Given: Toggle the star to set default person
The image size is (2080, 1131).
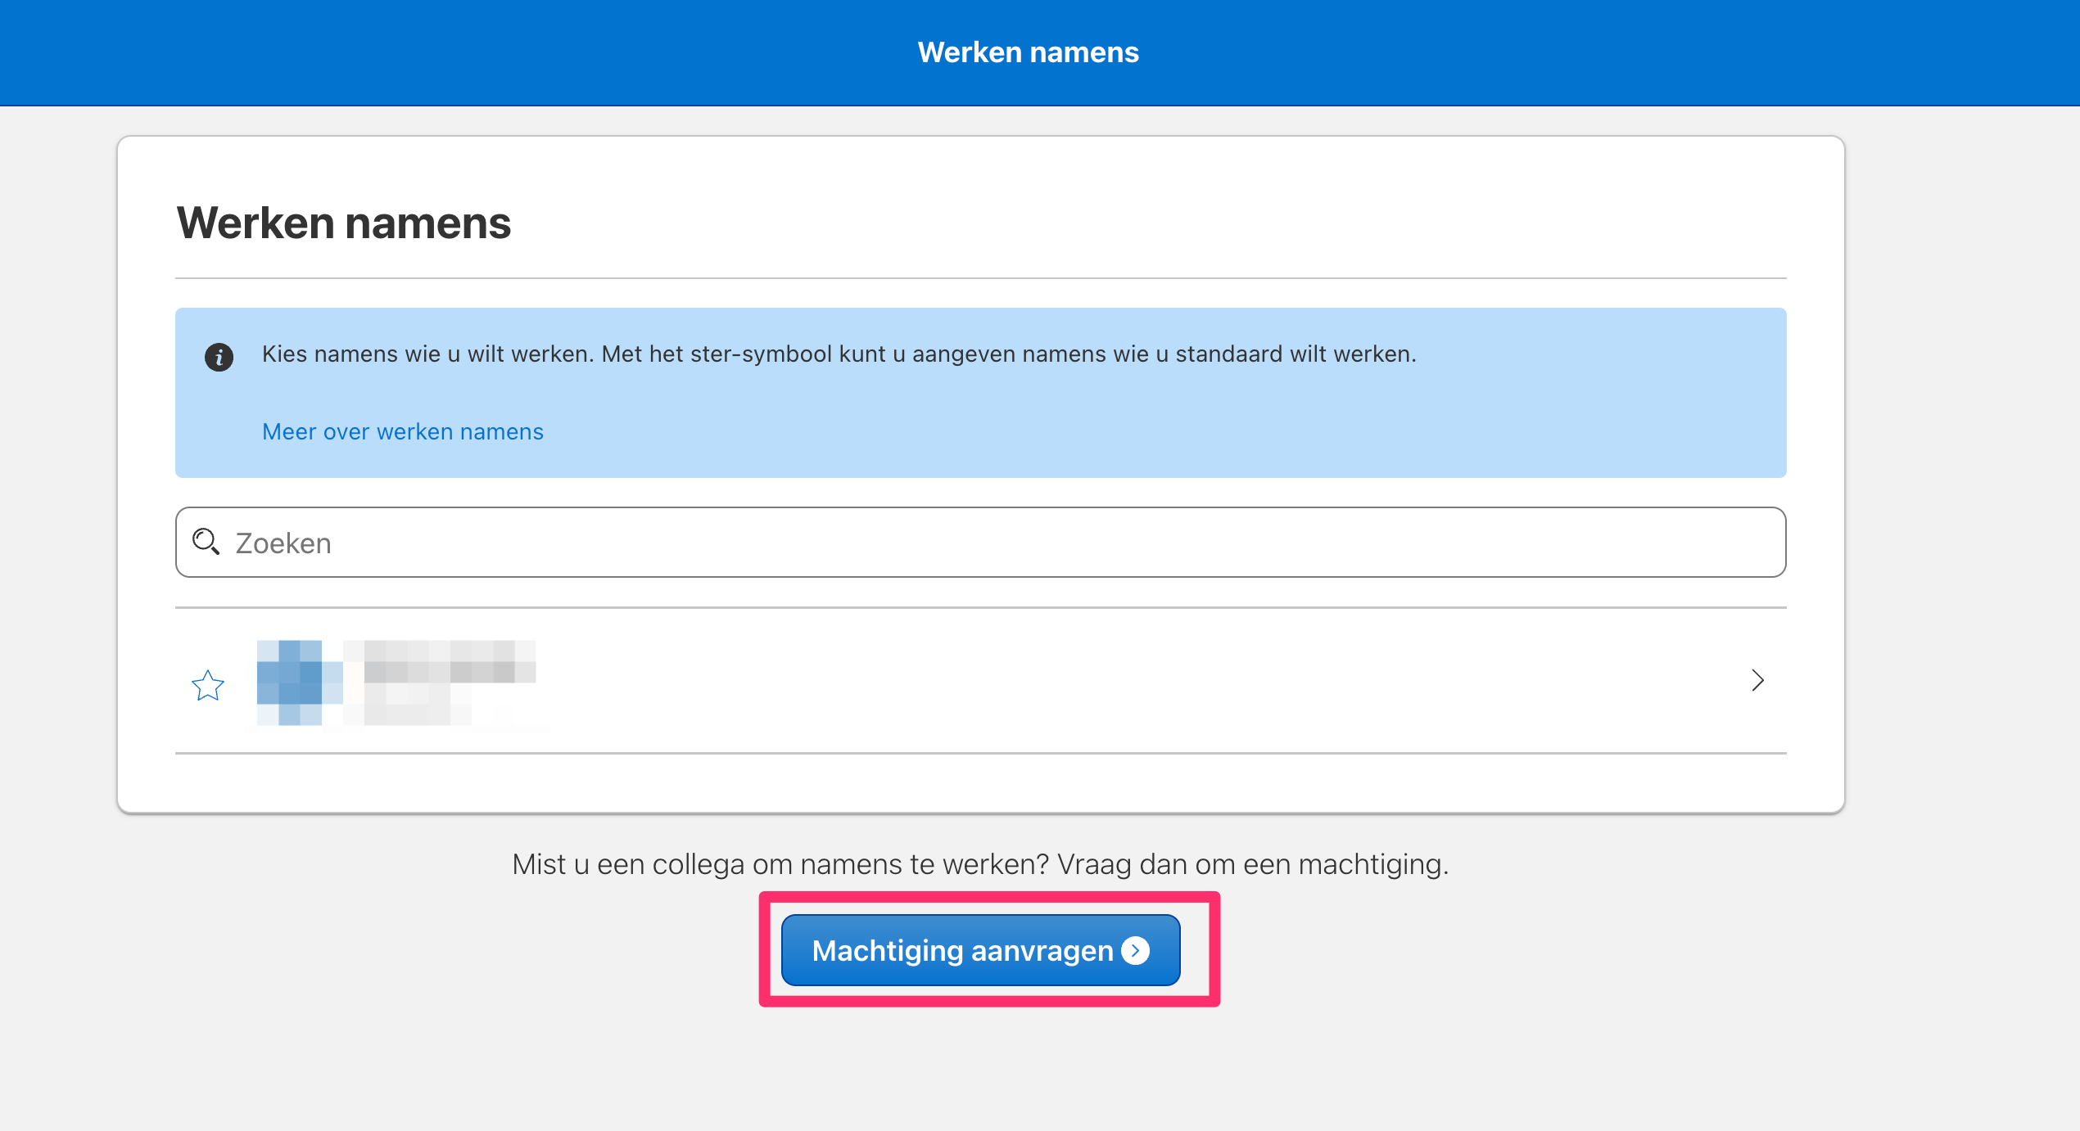Looking at the screenshot, I should [x=208, y=685].
